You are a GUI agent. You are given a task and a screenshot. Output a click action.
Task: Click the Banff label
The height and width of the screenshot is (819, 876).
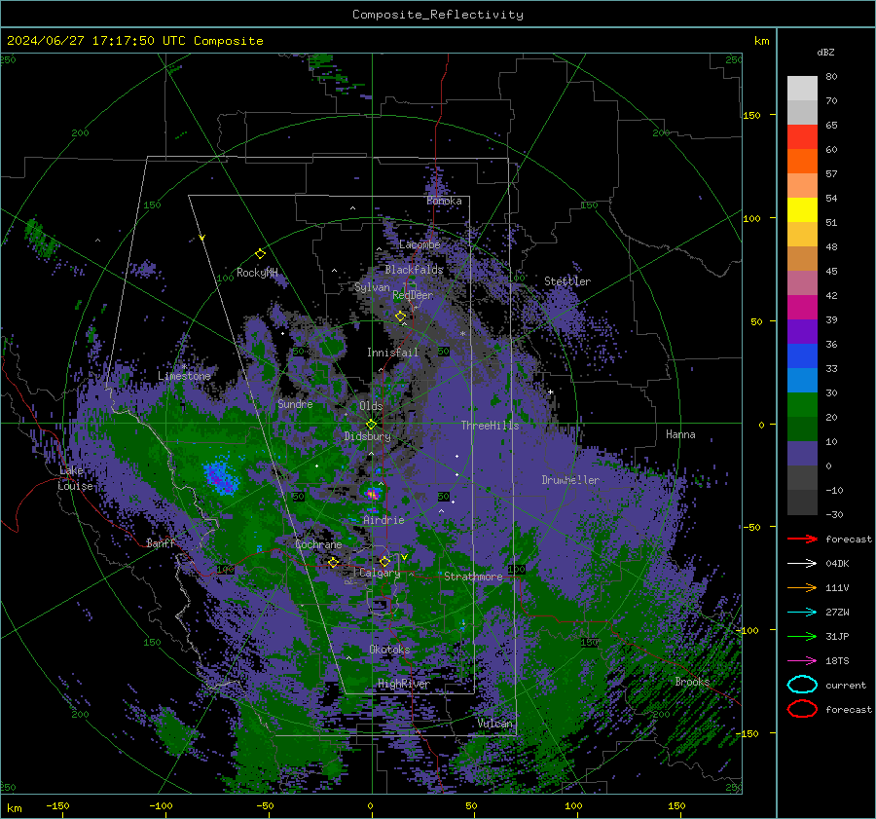point(161,542)
